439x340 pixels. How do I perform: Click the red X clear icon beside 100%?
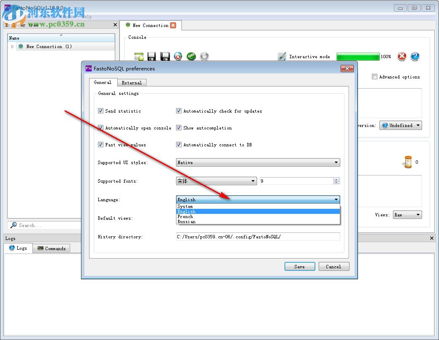point(402,57)
